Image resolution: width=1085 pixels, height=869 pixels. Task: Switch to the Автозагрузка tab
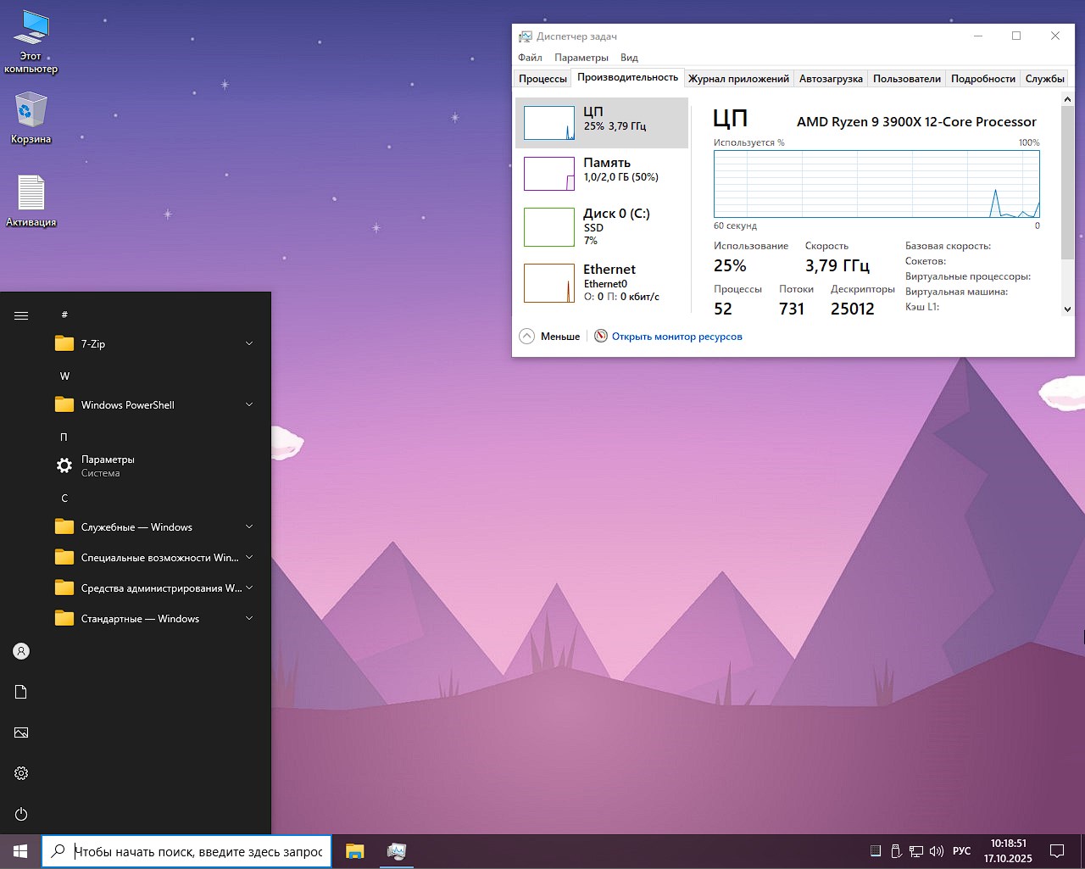pos(832,78)
